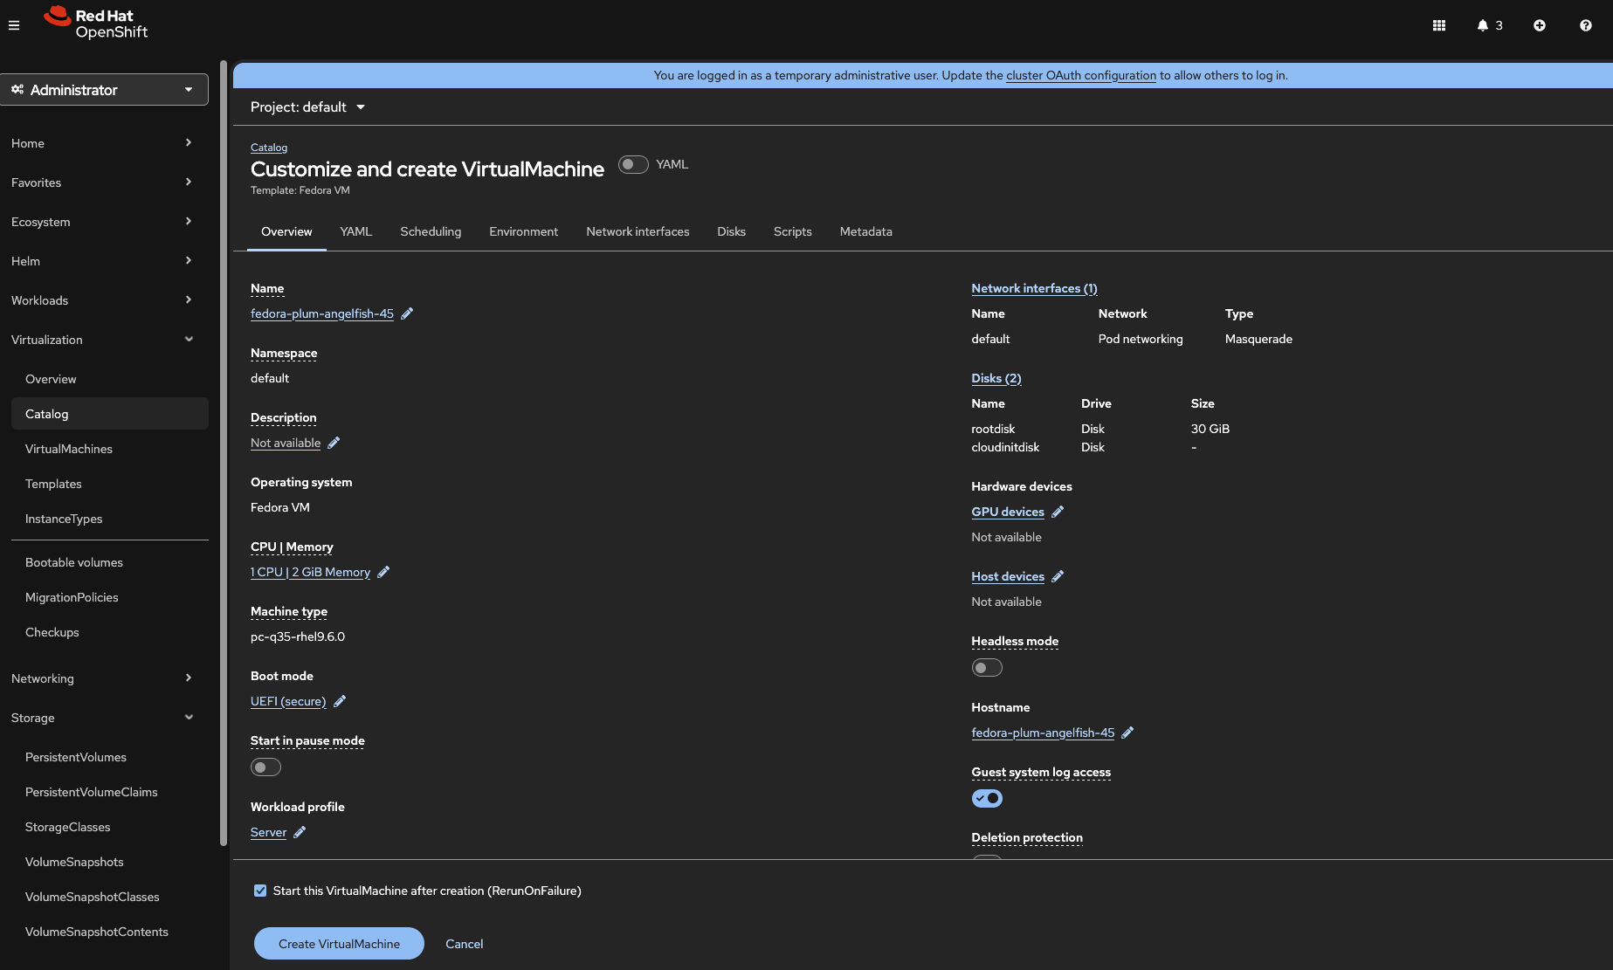Open the help question mark menu
The height and width of the screenshot is (970, 1613).
pyautogui.click(x=1586, y=25)
